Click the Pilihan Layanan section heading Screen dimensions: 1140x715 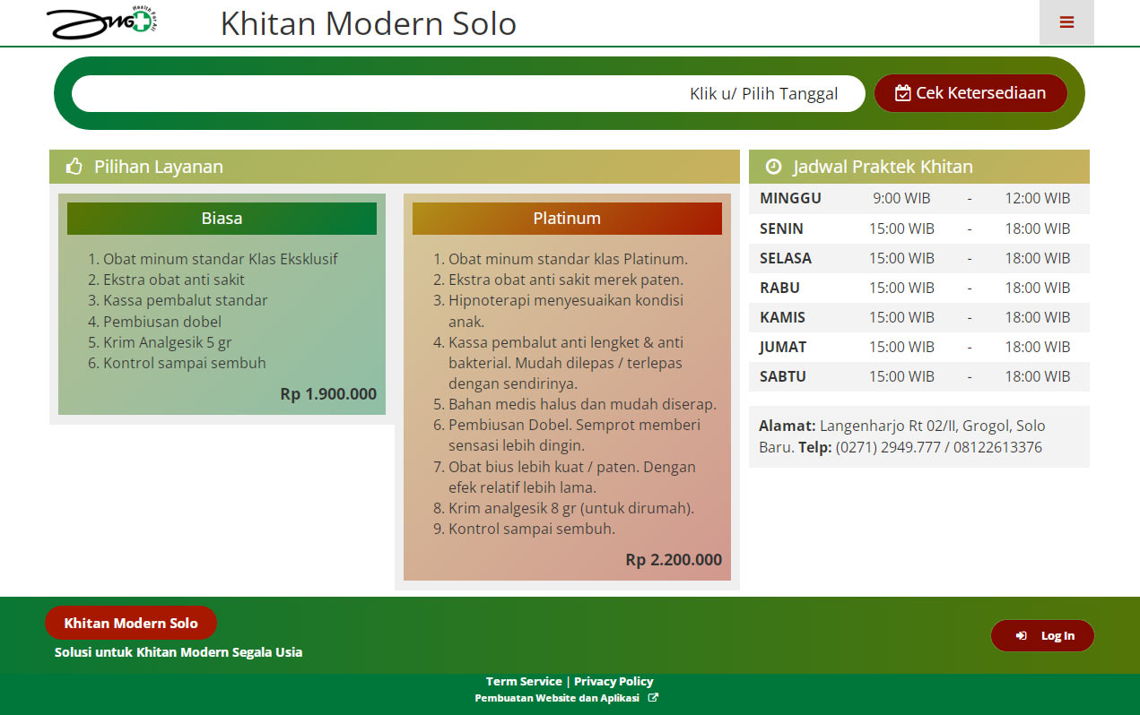click(159, 167)
